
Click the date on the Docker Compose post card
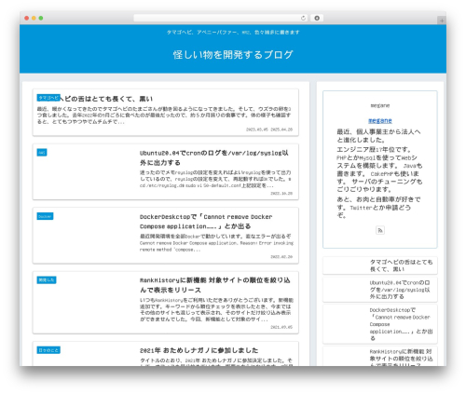(x=281, y=257)
